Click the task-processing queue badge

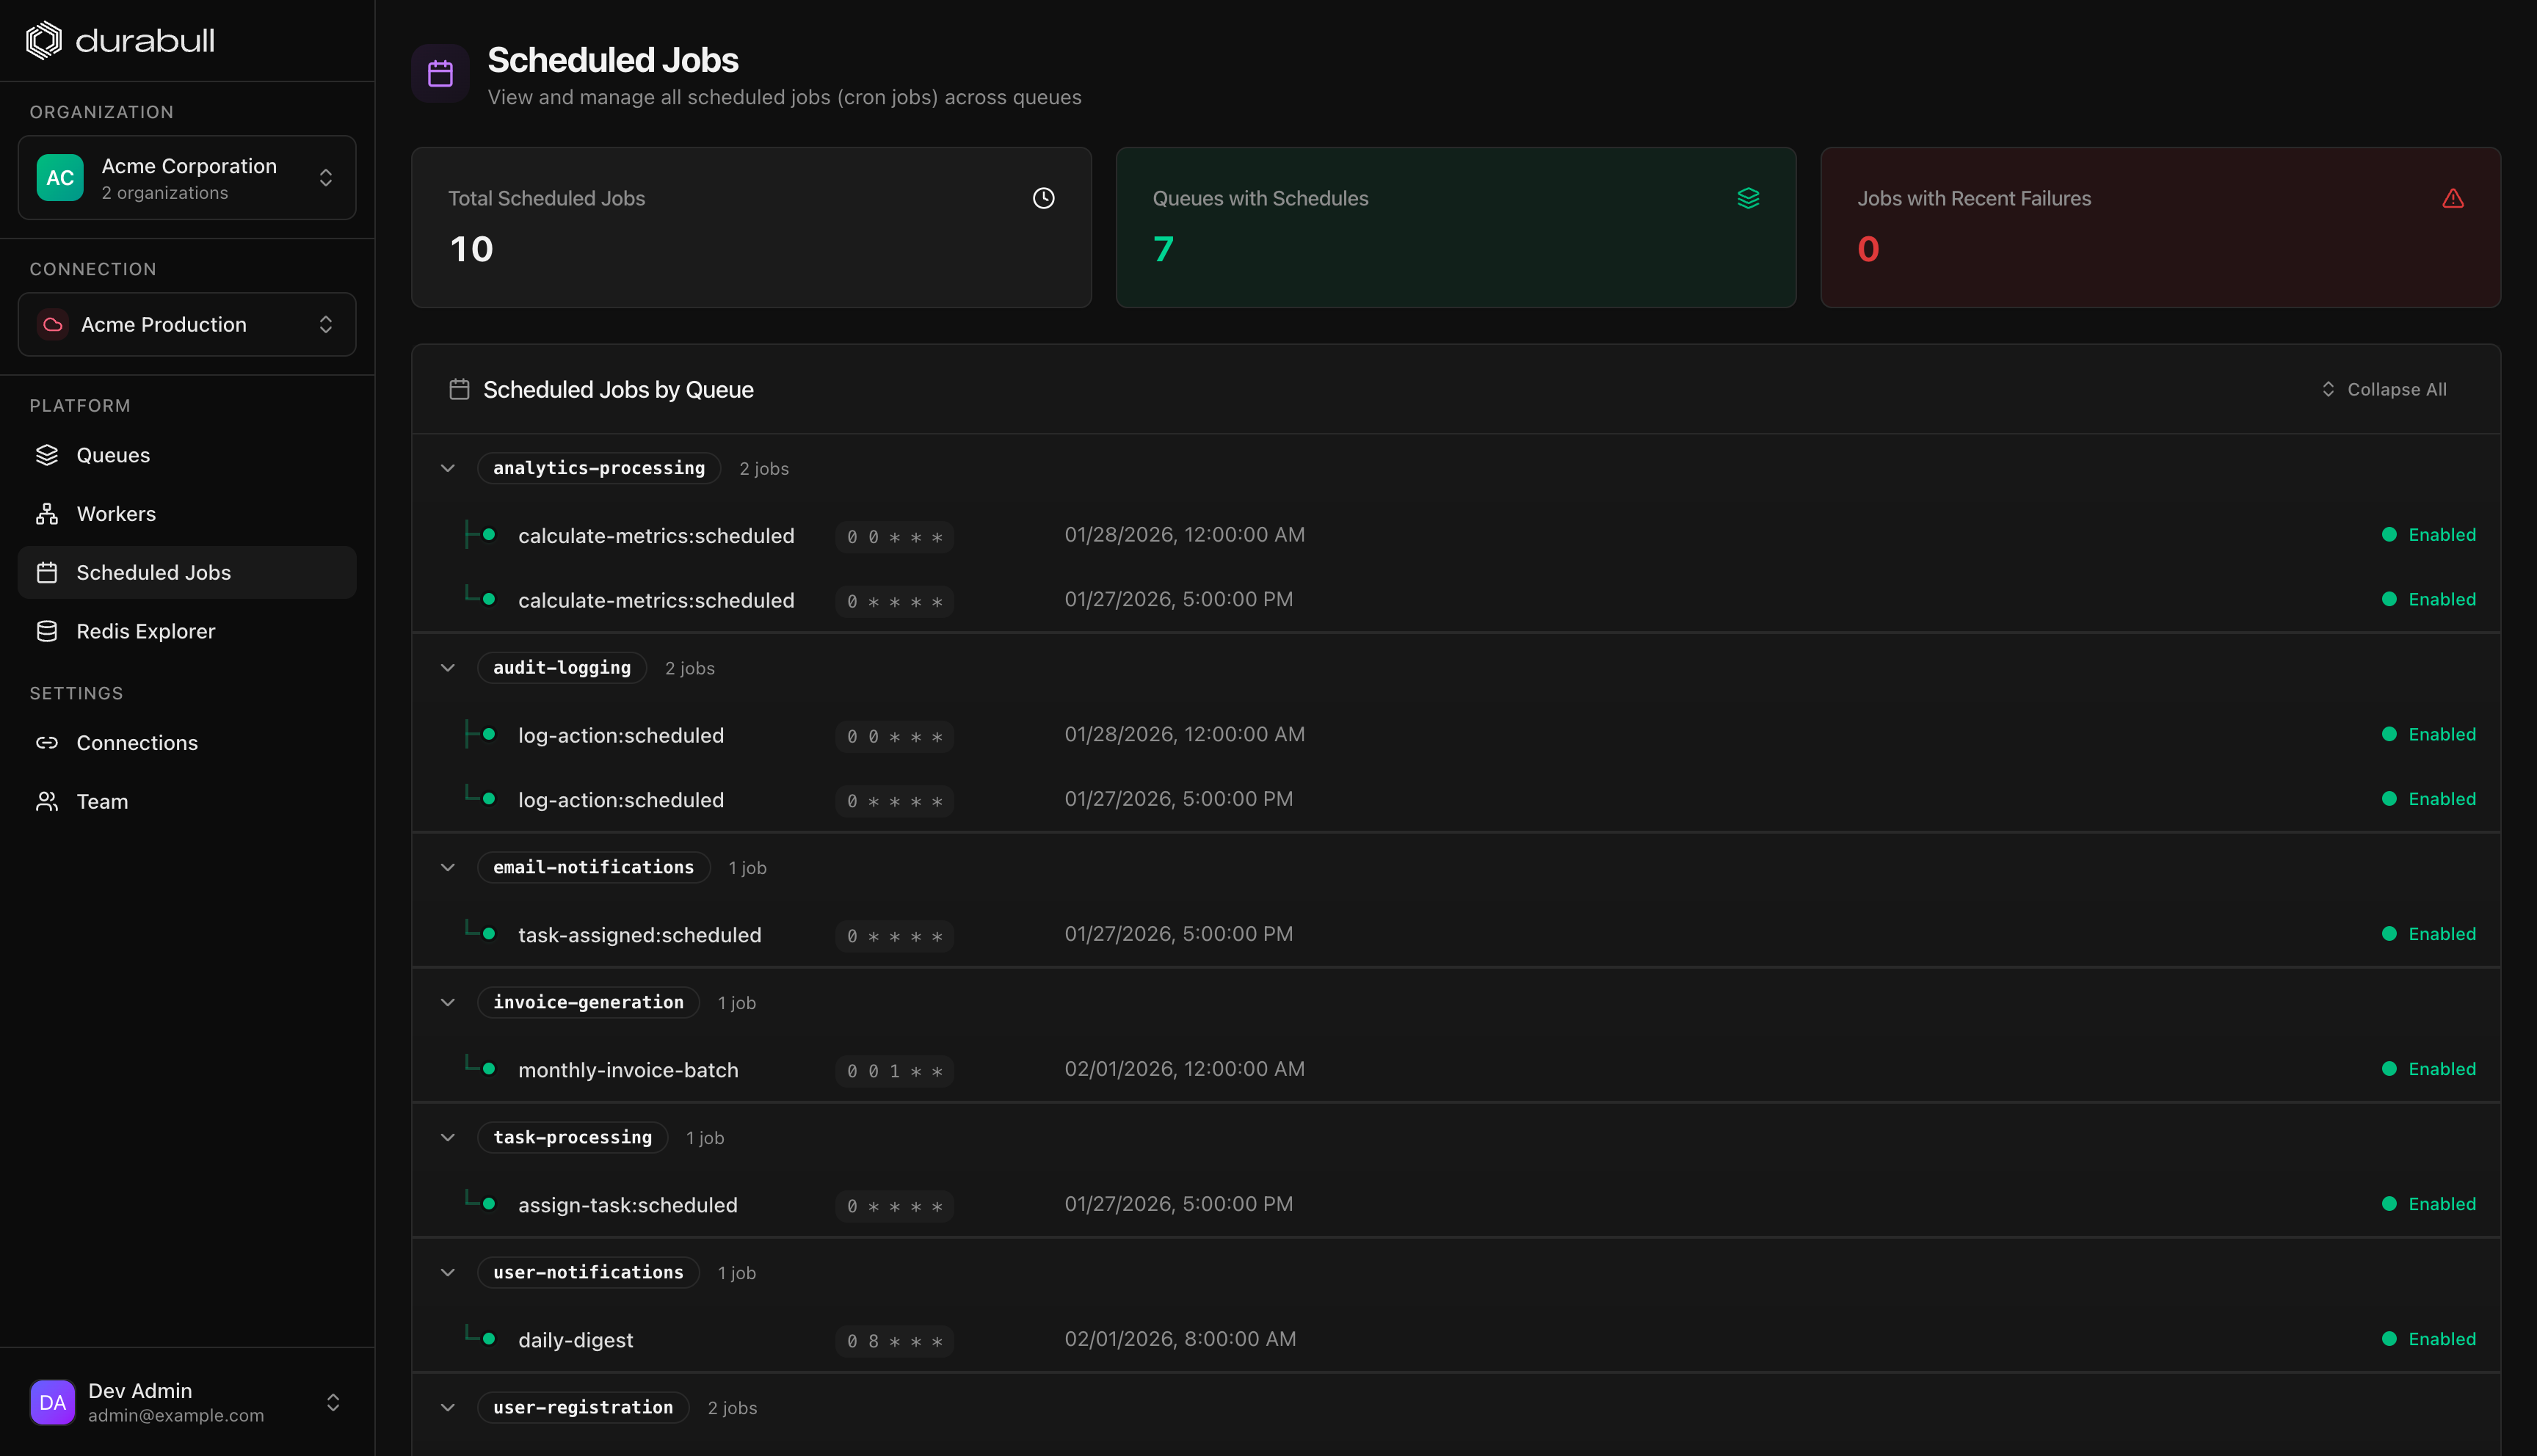(x=573, y=1137)
